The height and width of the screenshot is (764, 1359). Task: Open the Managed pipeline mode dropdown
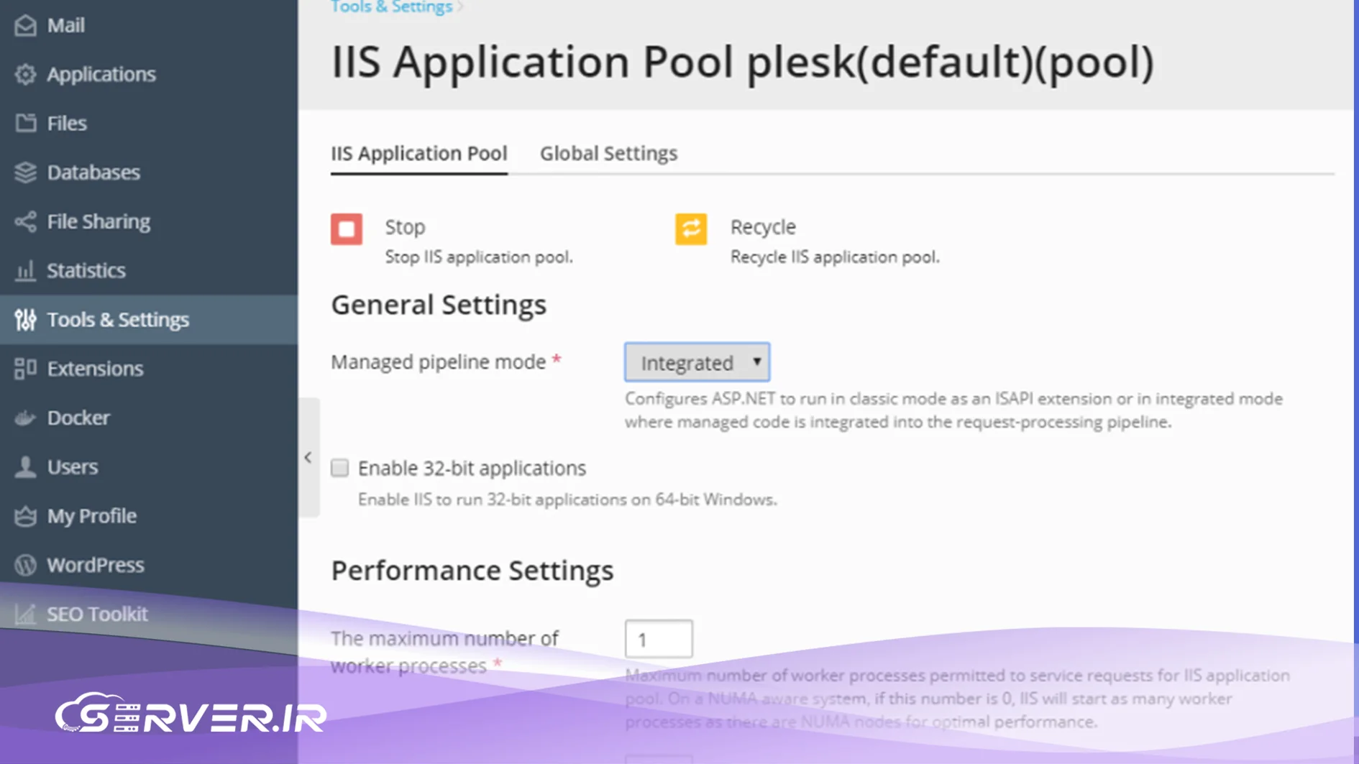coord(697,362)
